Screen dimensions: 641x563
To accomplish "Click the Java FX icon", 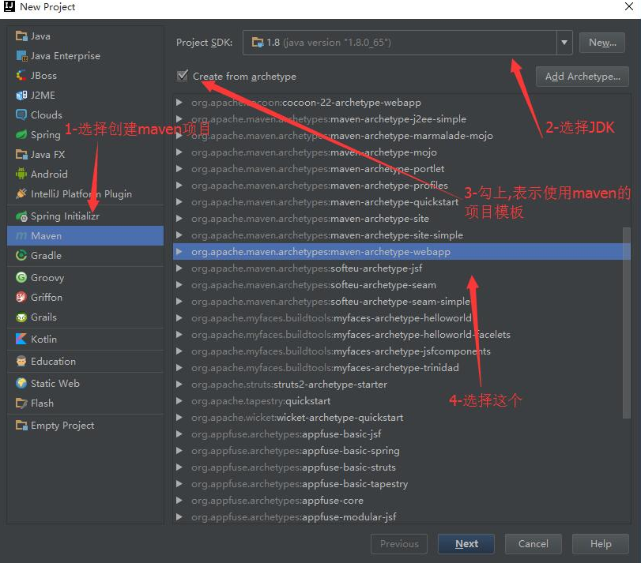I will [x=21, y=154].
